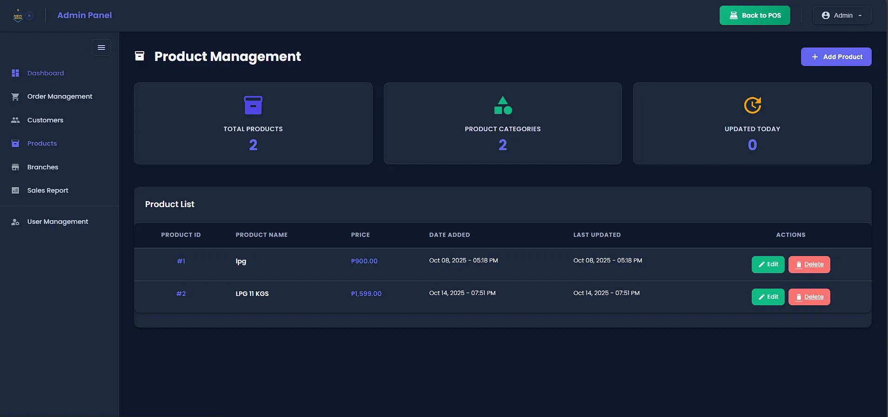The height and width of the screenshot is (417, 888).
Task: Click the product name LPG 11 KGS
Action: 252,294
